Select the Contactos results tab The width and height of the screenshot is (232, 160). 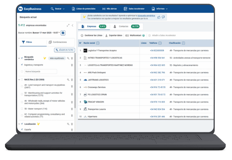point(126,27)
